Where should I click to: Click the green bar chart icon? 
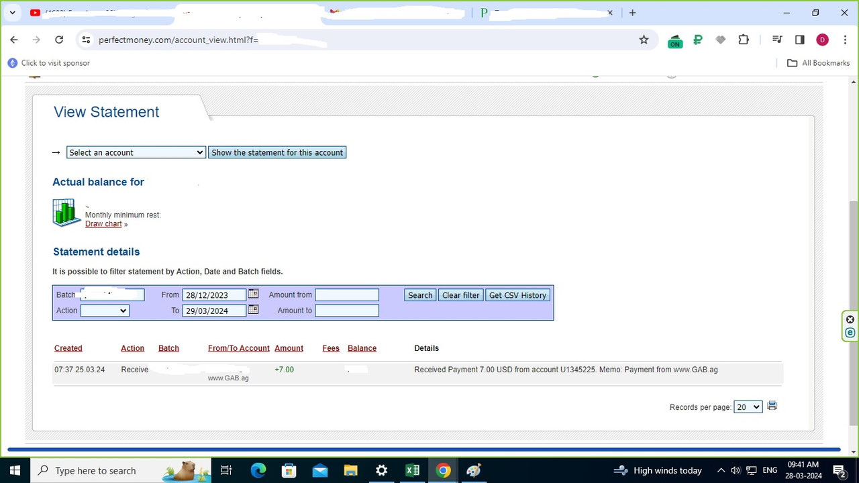tap(66, 213)
